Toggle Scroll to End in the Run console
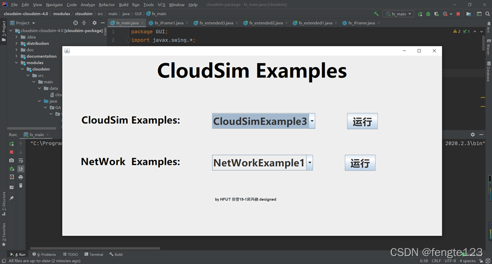 click(20, 169)
